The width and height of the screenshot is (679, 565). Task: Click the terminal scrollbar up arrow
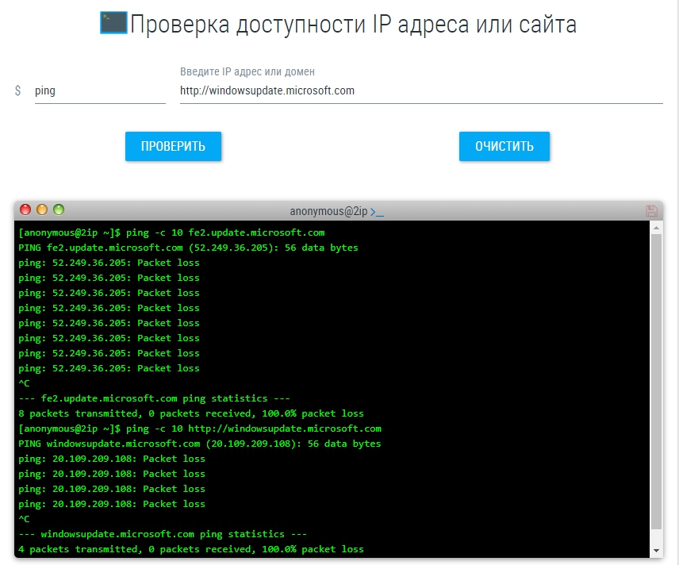(x=657, y=228)
